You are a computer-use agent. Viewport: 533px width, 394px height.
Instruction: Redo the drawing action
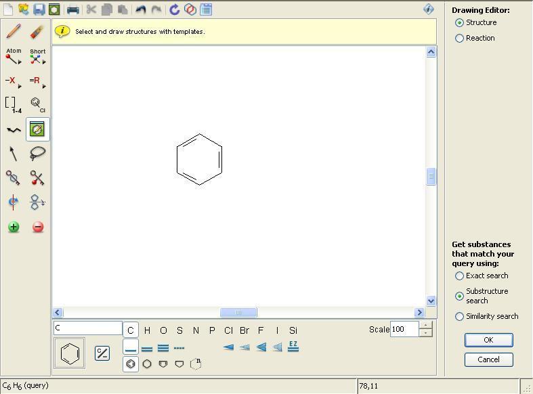tap(156, 9)
